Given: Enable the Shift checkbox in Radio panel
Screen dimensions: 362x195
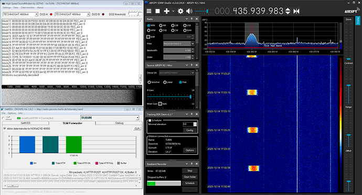Looking at the screenshot, I should click(148, 37).
